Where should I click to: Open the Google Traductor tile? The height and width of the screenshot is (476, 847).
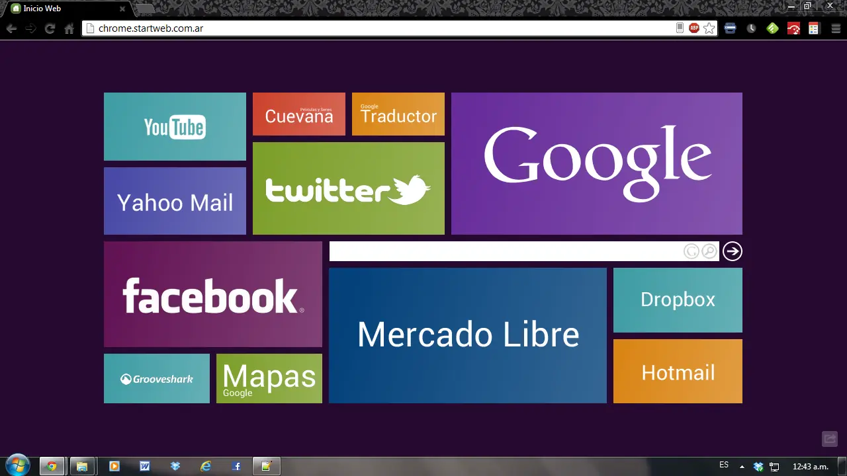[x=398, y=114]
